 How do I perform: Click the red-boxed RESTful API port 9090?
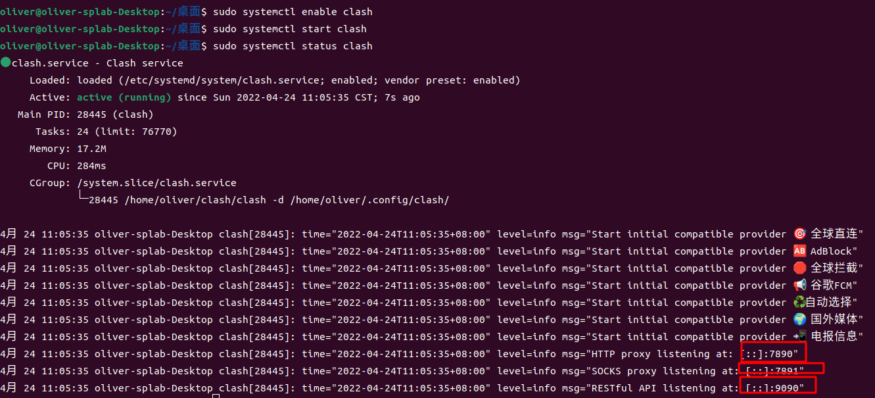pos(777,388)
